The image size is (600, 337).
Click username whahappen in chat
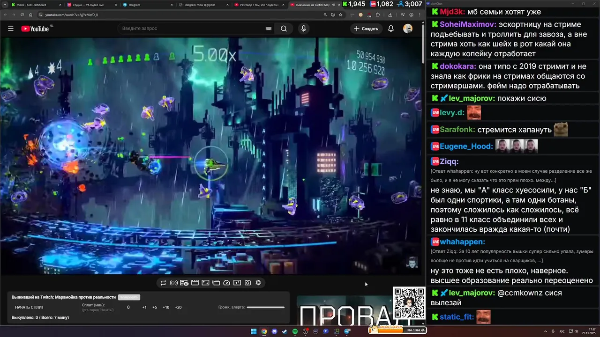pos(462,242)
